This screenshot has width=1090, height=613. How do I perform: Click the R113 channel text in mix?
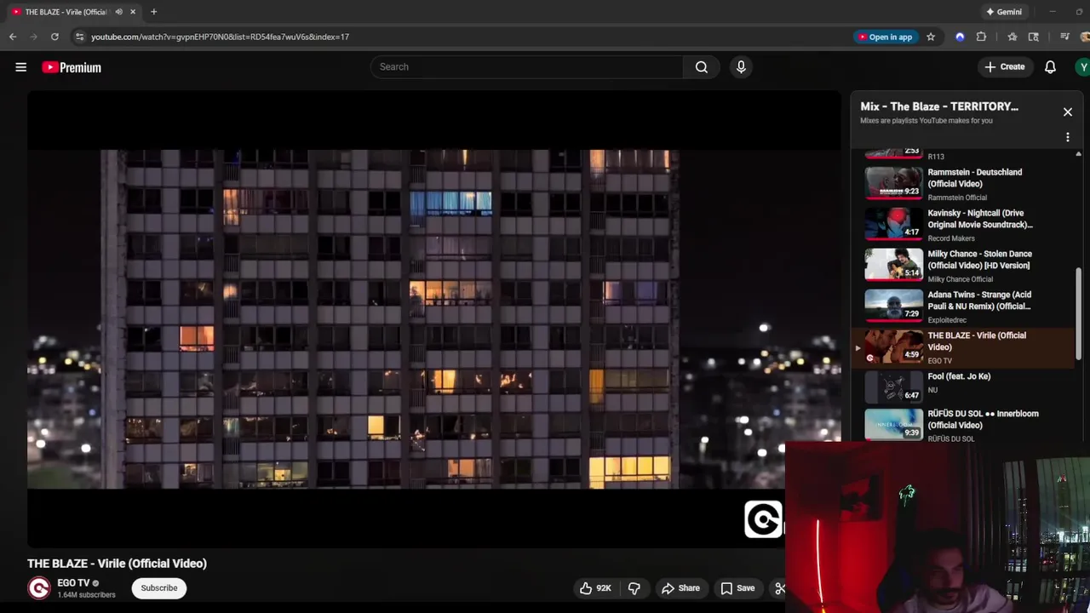pos(936,157)
